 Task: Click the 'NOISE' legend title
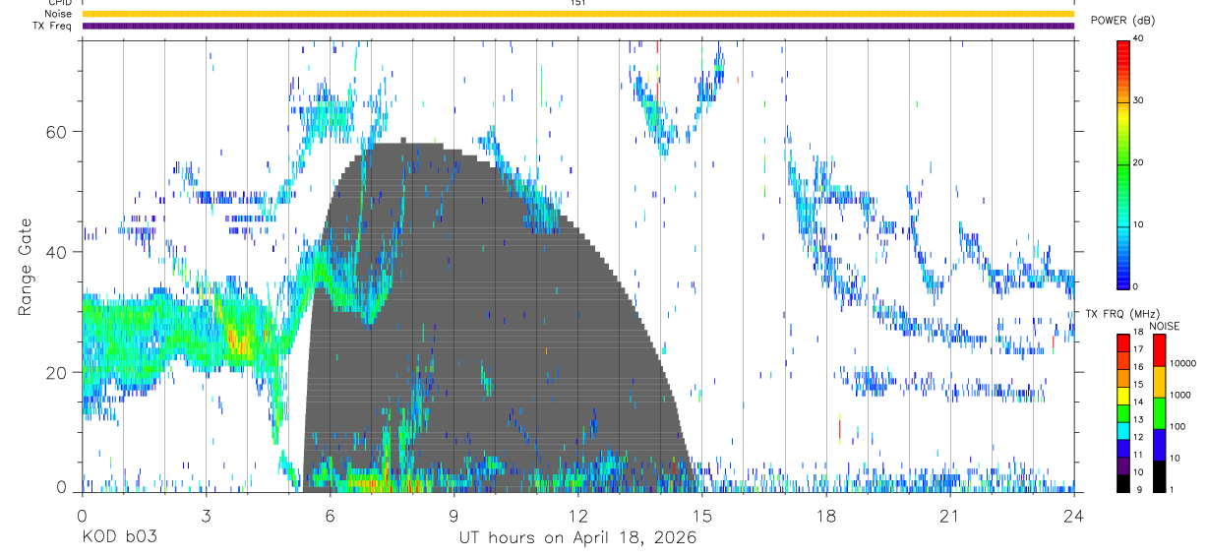pos(1166,327)
